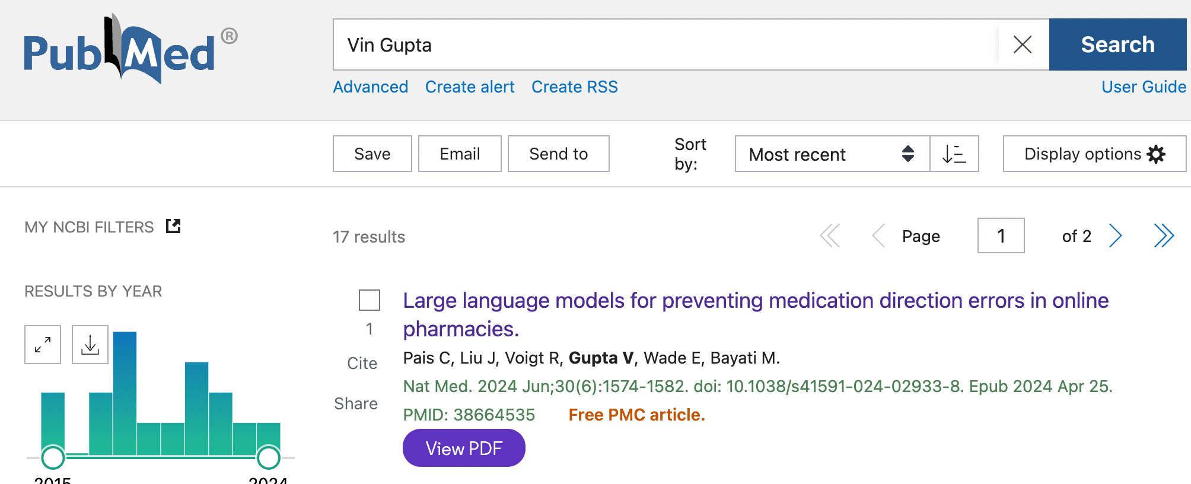Go to first page double arrow
This screenshot has width=1191, height=484.
[x=830, y=235]
